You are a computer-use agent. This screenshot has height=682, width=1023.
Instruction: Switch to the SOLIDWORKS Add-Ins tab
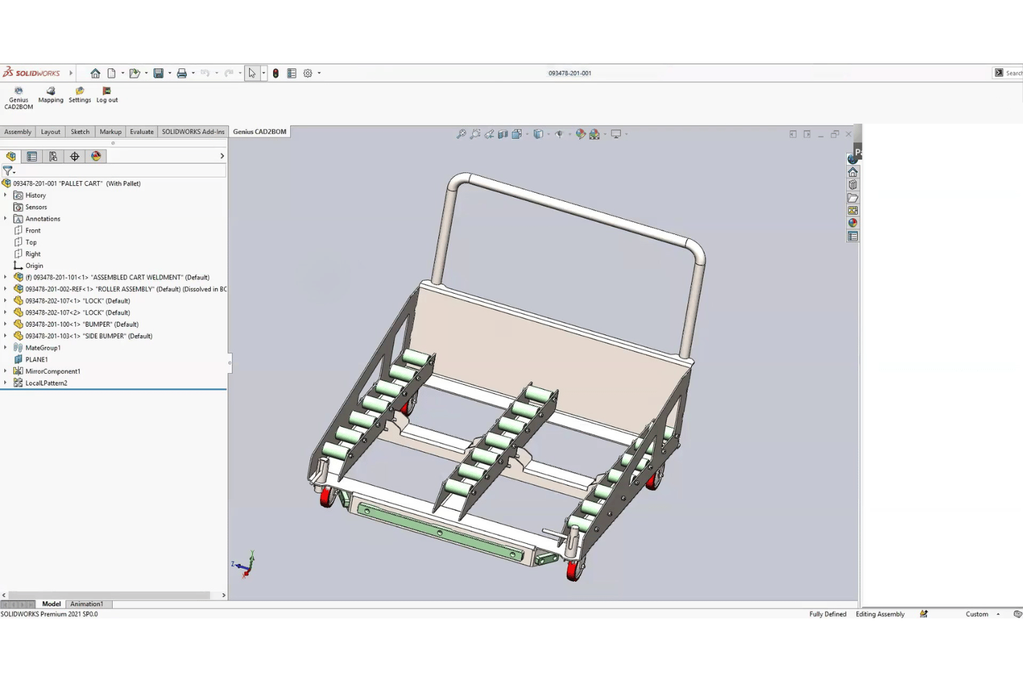click(x=194, y=132)
